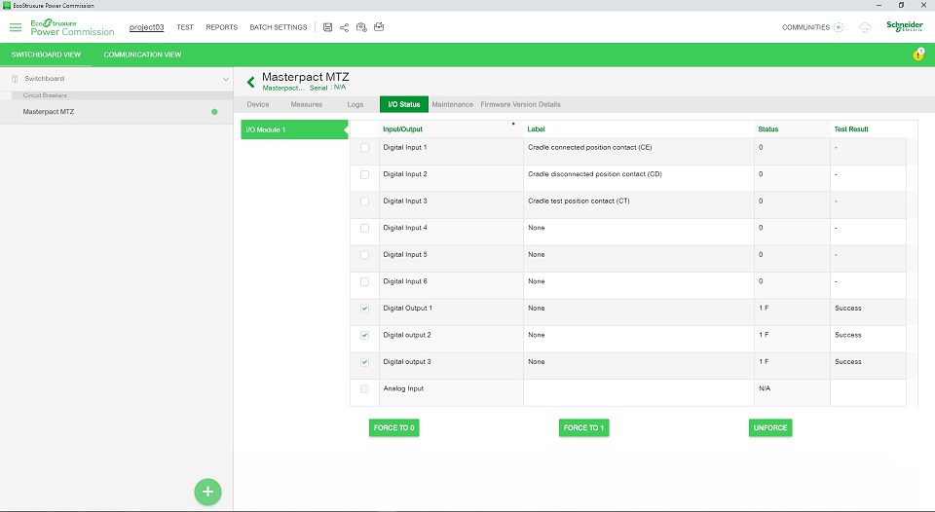Open the yellow notification alert icon

pos(918,55)
